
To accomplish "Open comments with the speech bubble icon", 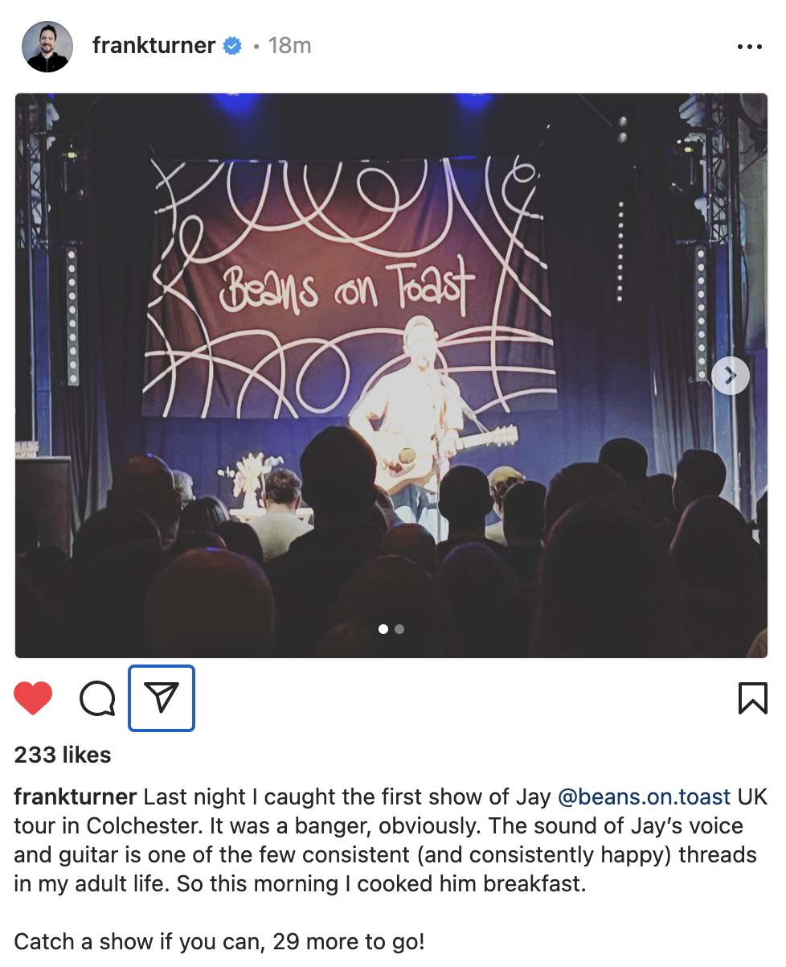I will 97,698.
